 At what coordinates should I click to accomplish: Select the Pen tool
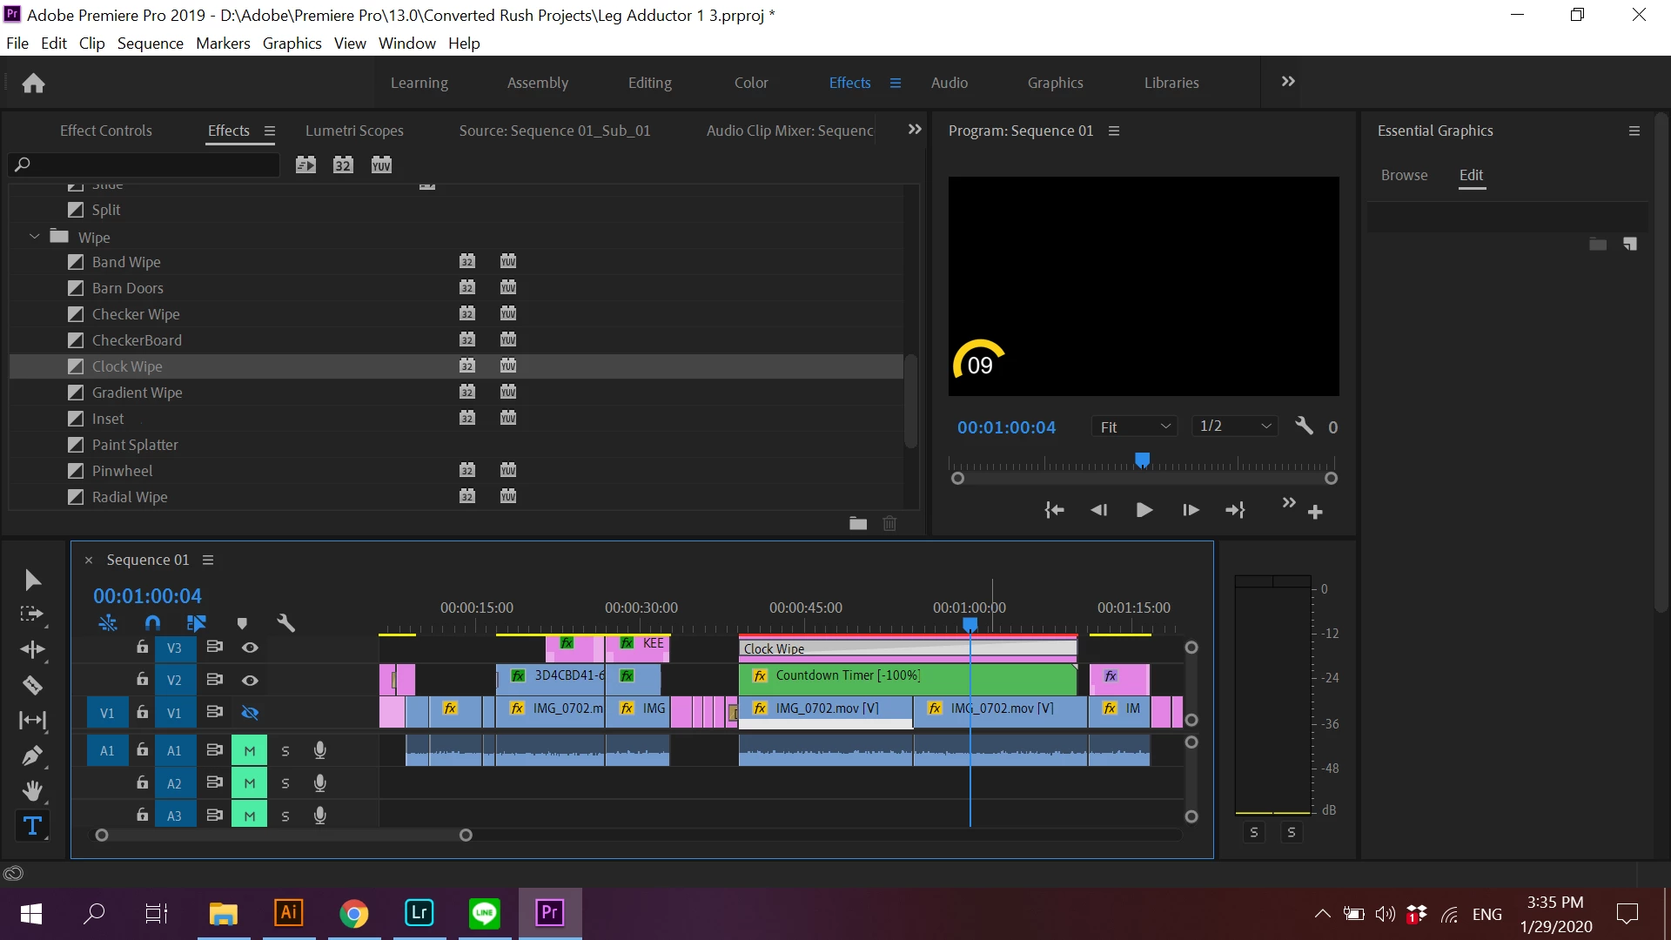(32, 755)
